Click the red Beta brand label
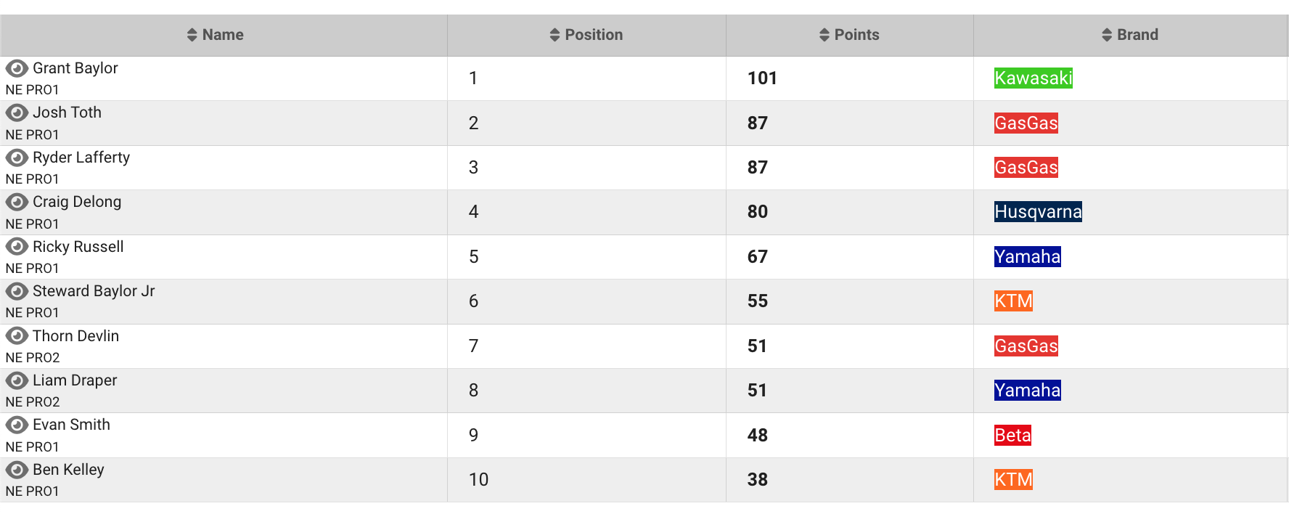 point(1012,436)
